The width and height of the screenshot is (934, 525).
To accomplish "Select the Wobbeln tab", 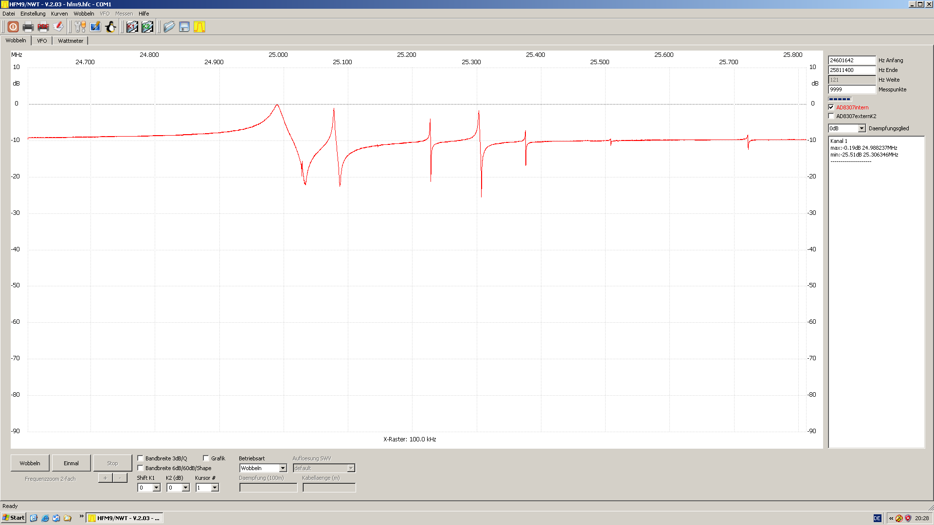I will click(16, 40).
